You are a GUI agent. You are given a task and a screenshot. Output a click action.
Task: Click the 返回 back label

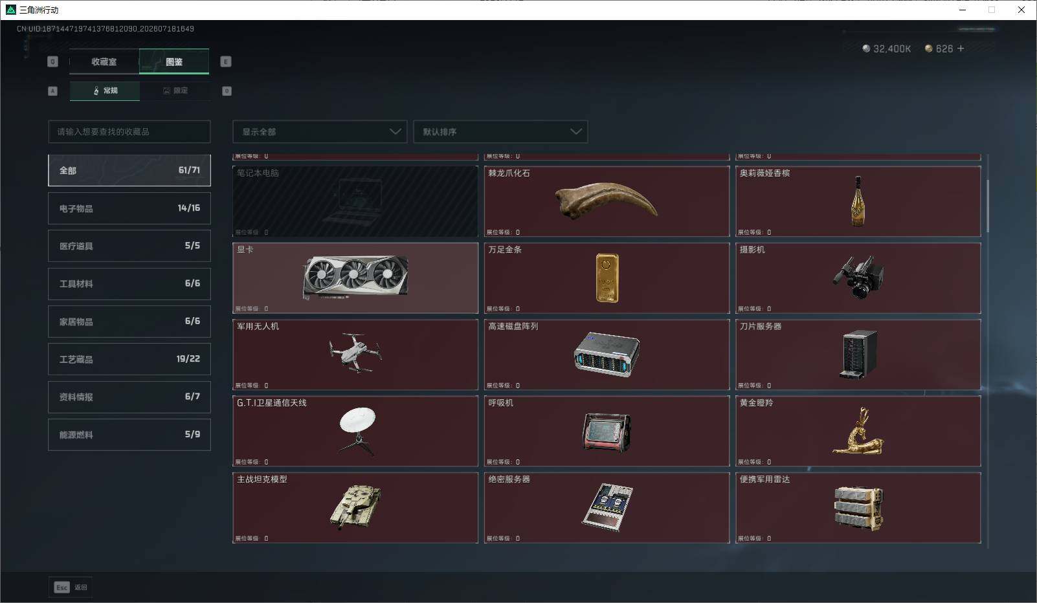click(x=81, y=587)
